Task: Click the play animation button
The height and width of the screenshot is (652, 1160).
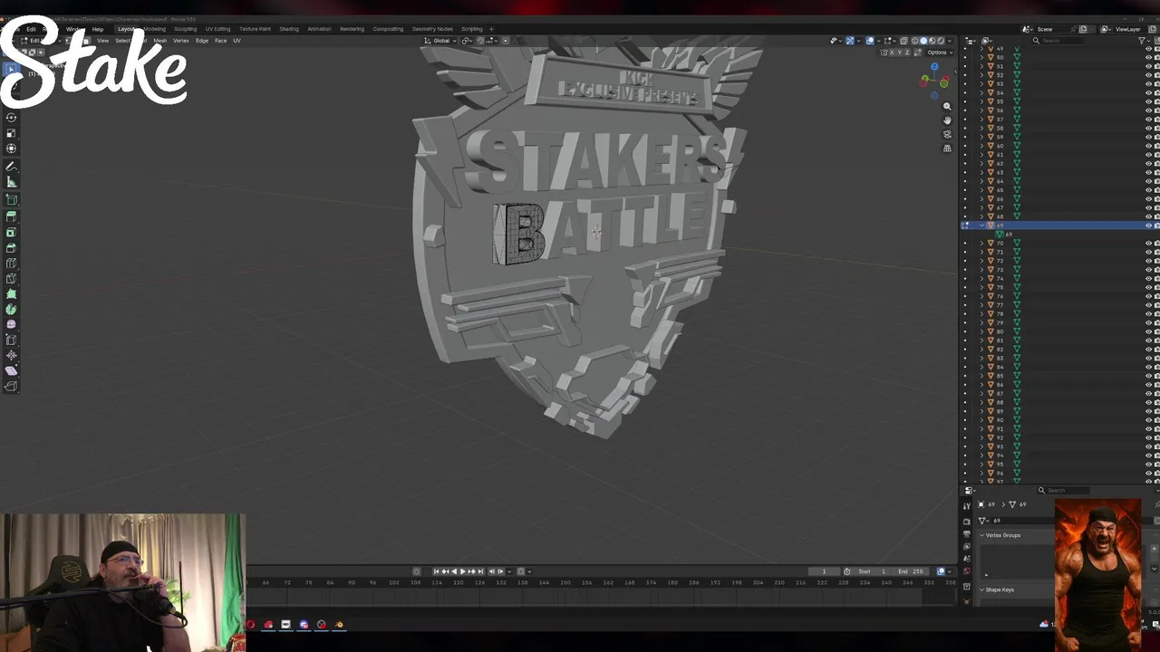Action: [x=463, y=571]
